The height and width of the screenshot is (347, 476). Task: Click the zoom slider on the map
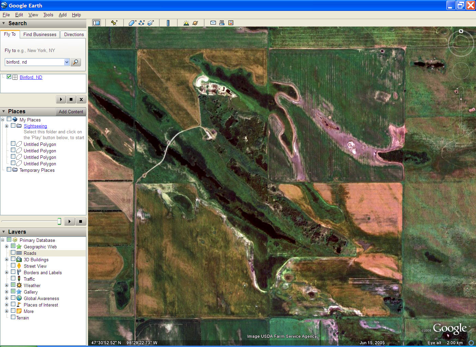coord(461,111)
